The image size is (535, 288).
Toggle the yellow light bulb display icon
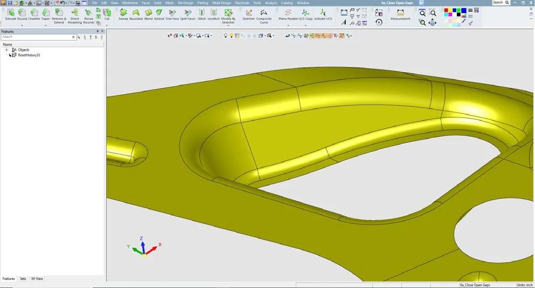[x=231, y=36]
